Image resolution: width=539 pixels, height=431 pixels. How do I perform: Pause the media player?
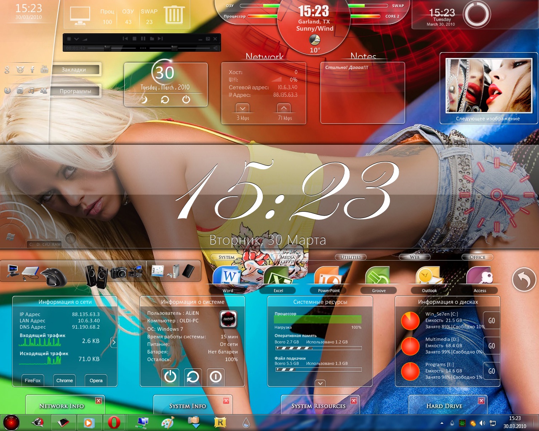click(143, 39)
